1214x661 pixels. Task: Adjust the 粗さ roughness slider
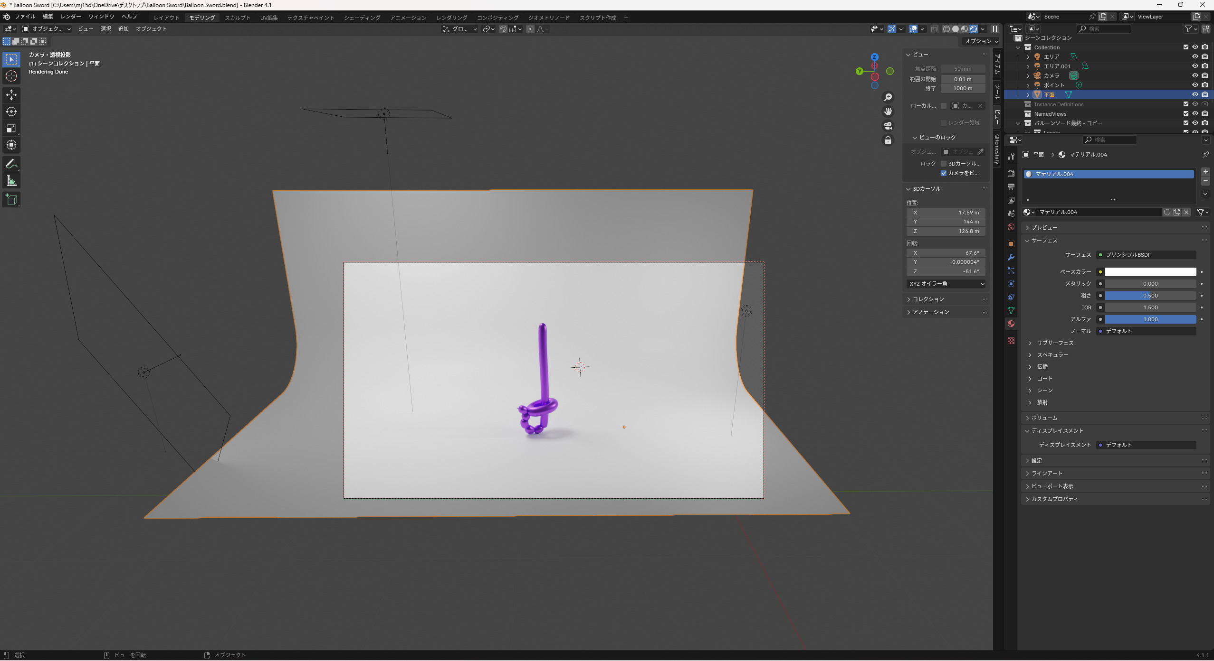[1150, 296]
